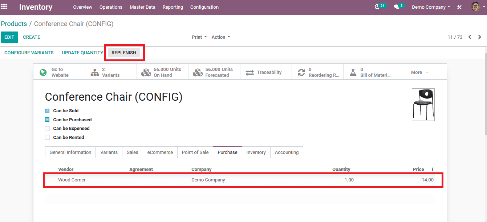Open the Reporting menu
Image resolution: width=487 pixels, height=222 pixels.
(x=173, y=7)
